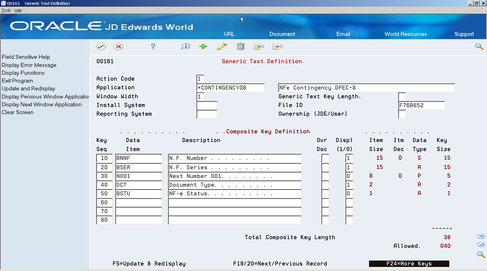Select Update and Redisplay

click(28, 88)
